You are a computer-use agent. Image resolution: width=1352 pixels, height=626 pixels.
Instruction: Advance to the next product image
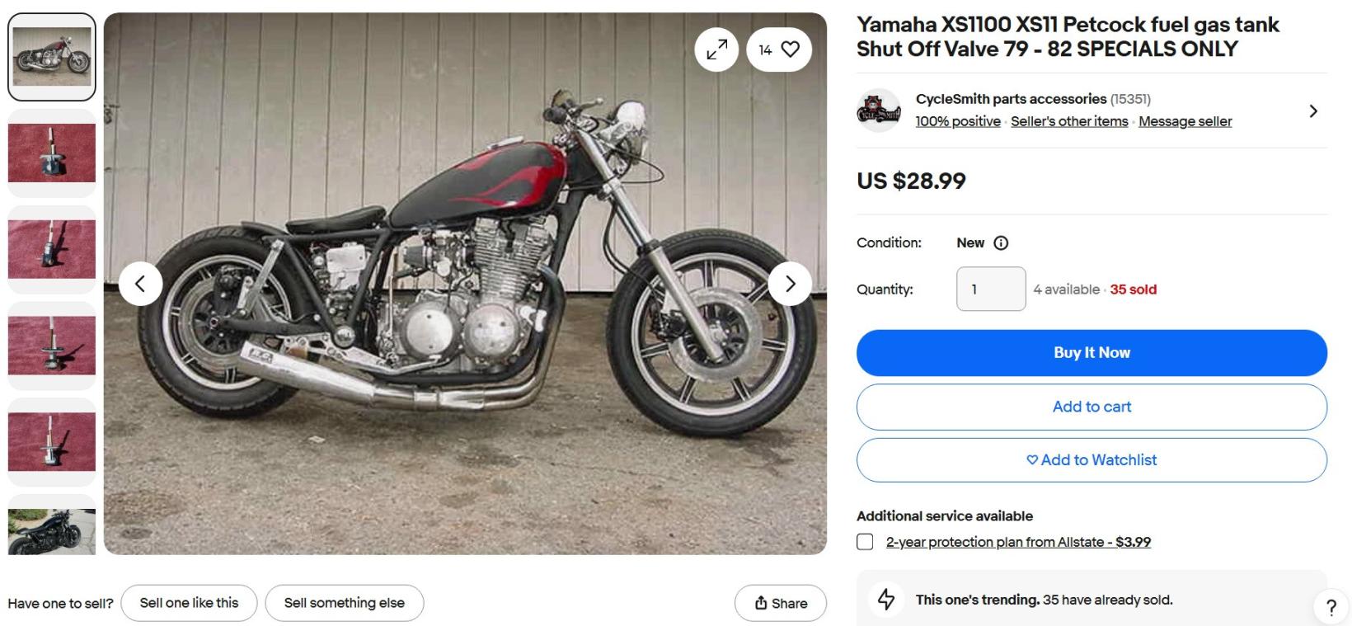tap(790, 284)
